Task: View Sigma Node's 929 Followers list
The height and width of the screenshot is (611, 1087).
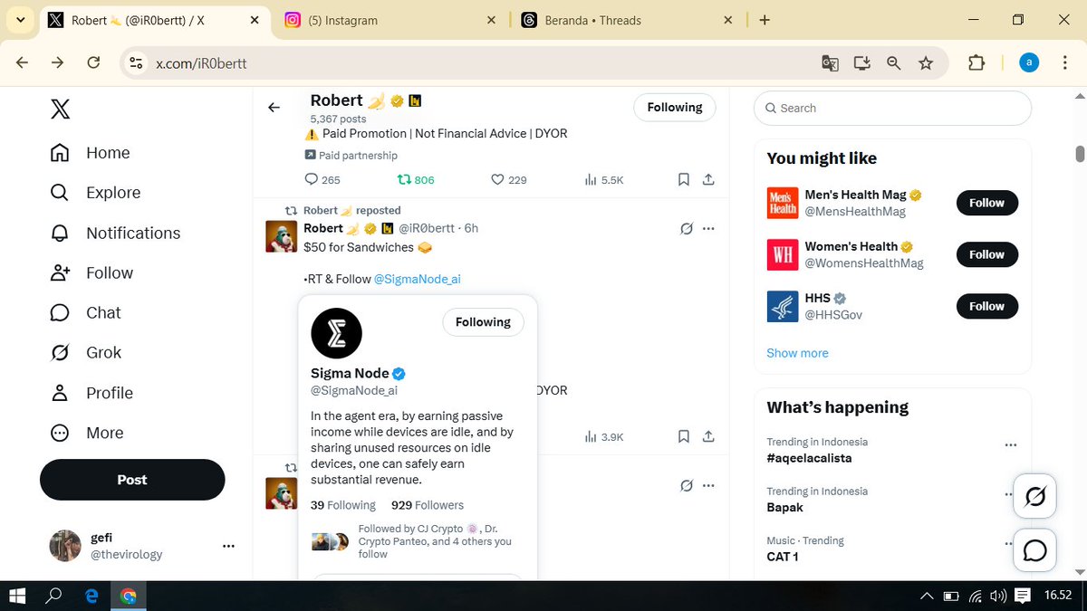Action: 427,505
